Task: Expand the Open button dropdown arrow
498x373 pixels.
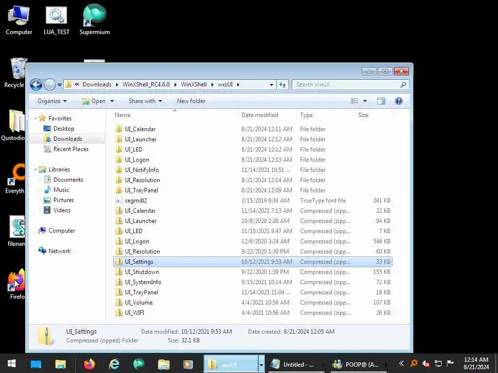Action: (112, 101)
